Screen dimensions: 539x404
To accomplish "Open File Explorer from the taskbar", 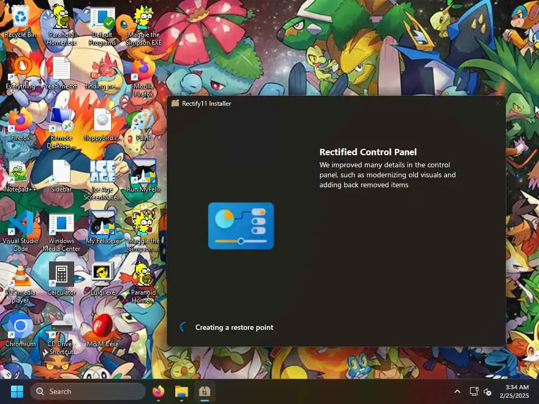I will pyautogui.click(x=181, y=391).
